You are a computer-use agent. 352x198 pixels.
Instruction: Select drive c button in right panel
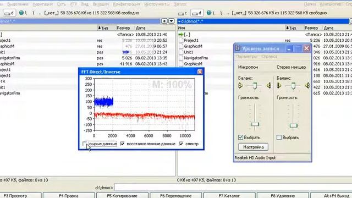(183, 13)
